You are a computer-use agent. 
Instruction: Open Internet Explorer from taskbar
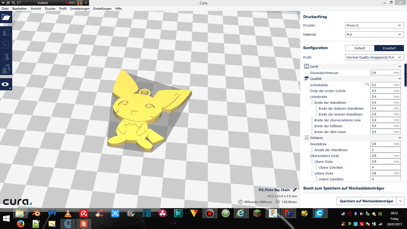(x=240, y=213)
